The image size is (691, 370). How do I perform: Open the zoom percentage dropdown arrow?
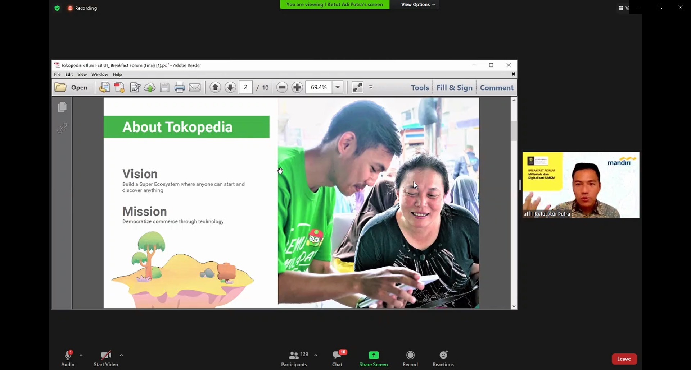coord(338,87)
